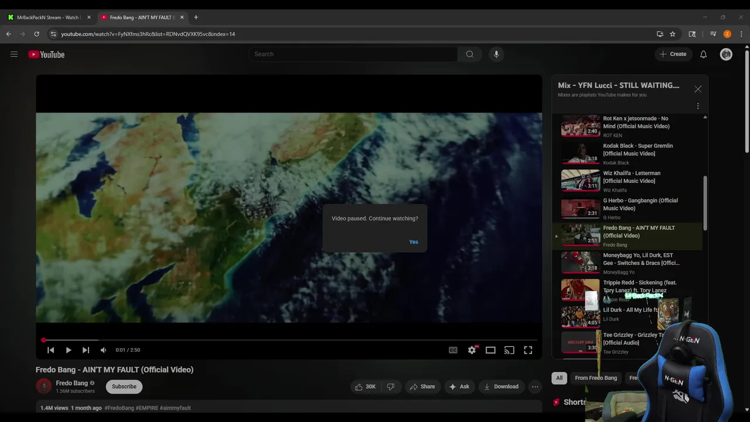This screenshot has height=422, width=750.
Task: Switch to theater mode
Action: (x=490, y=350)
